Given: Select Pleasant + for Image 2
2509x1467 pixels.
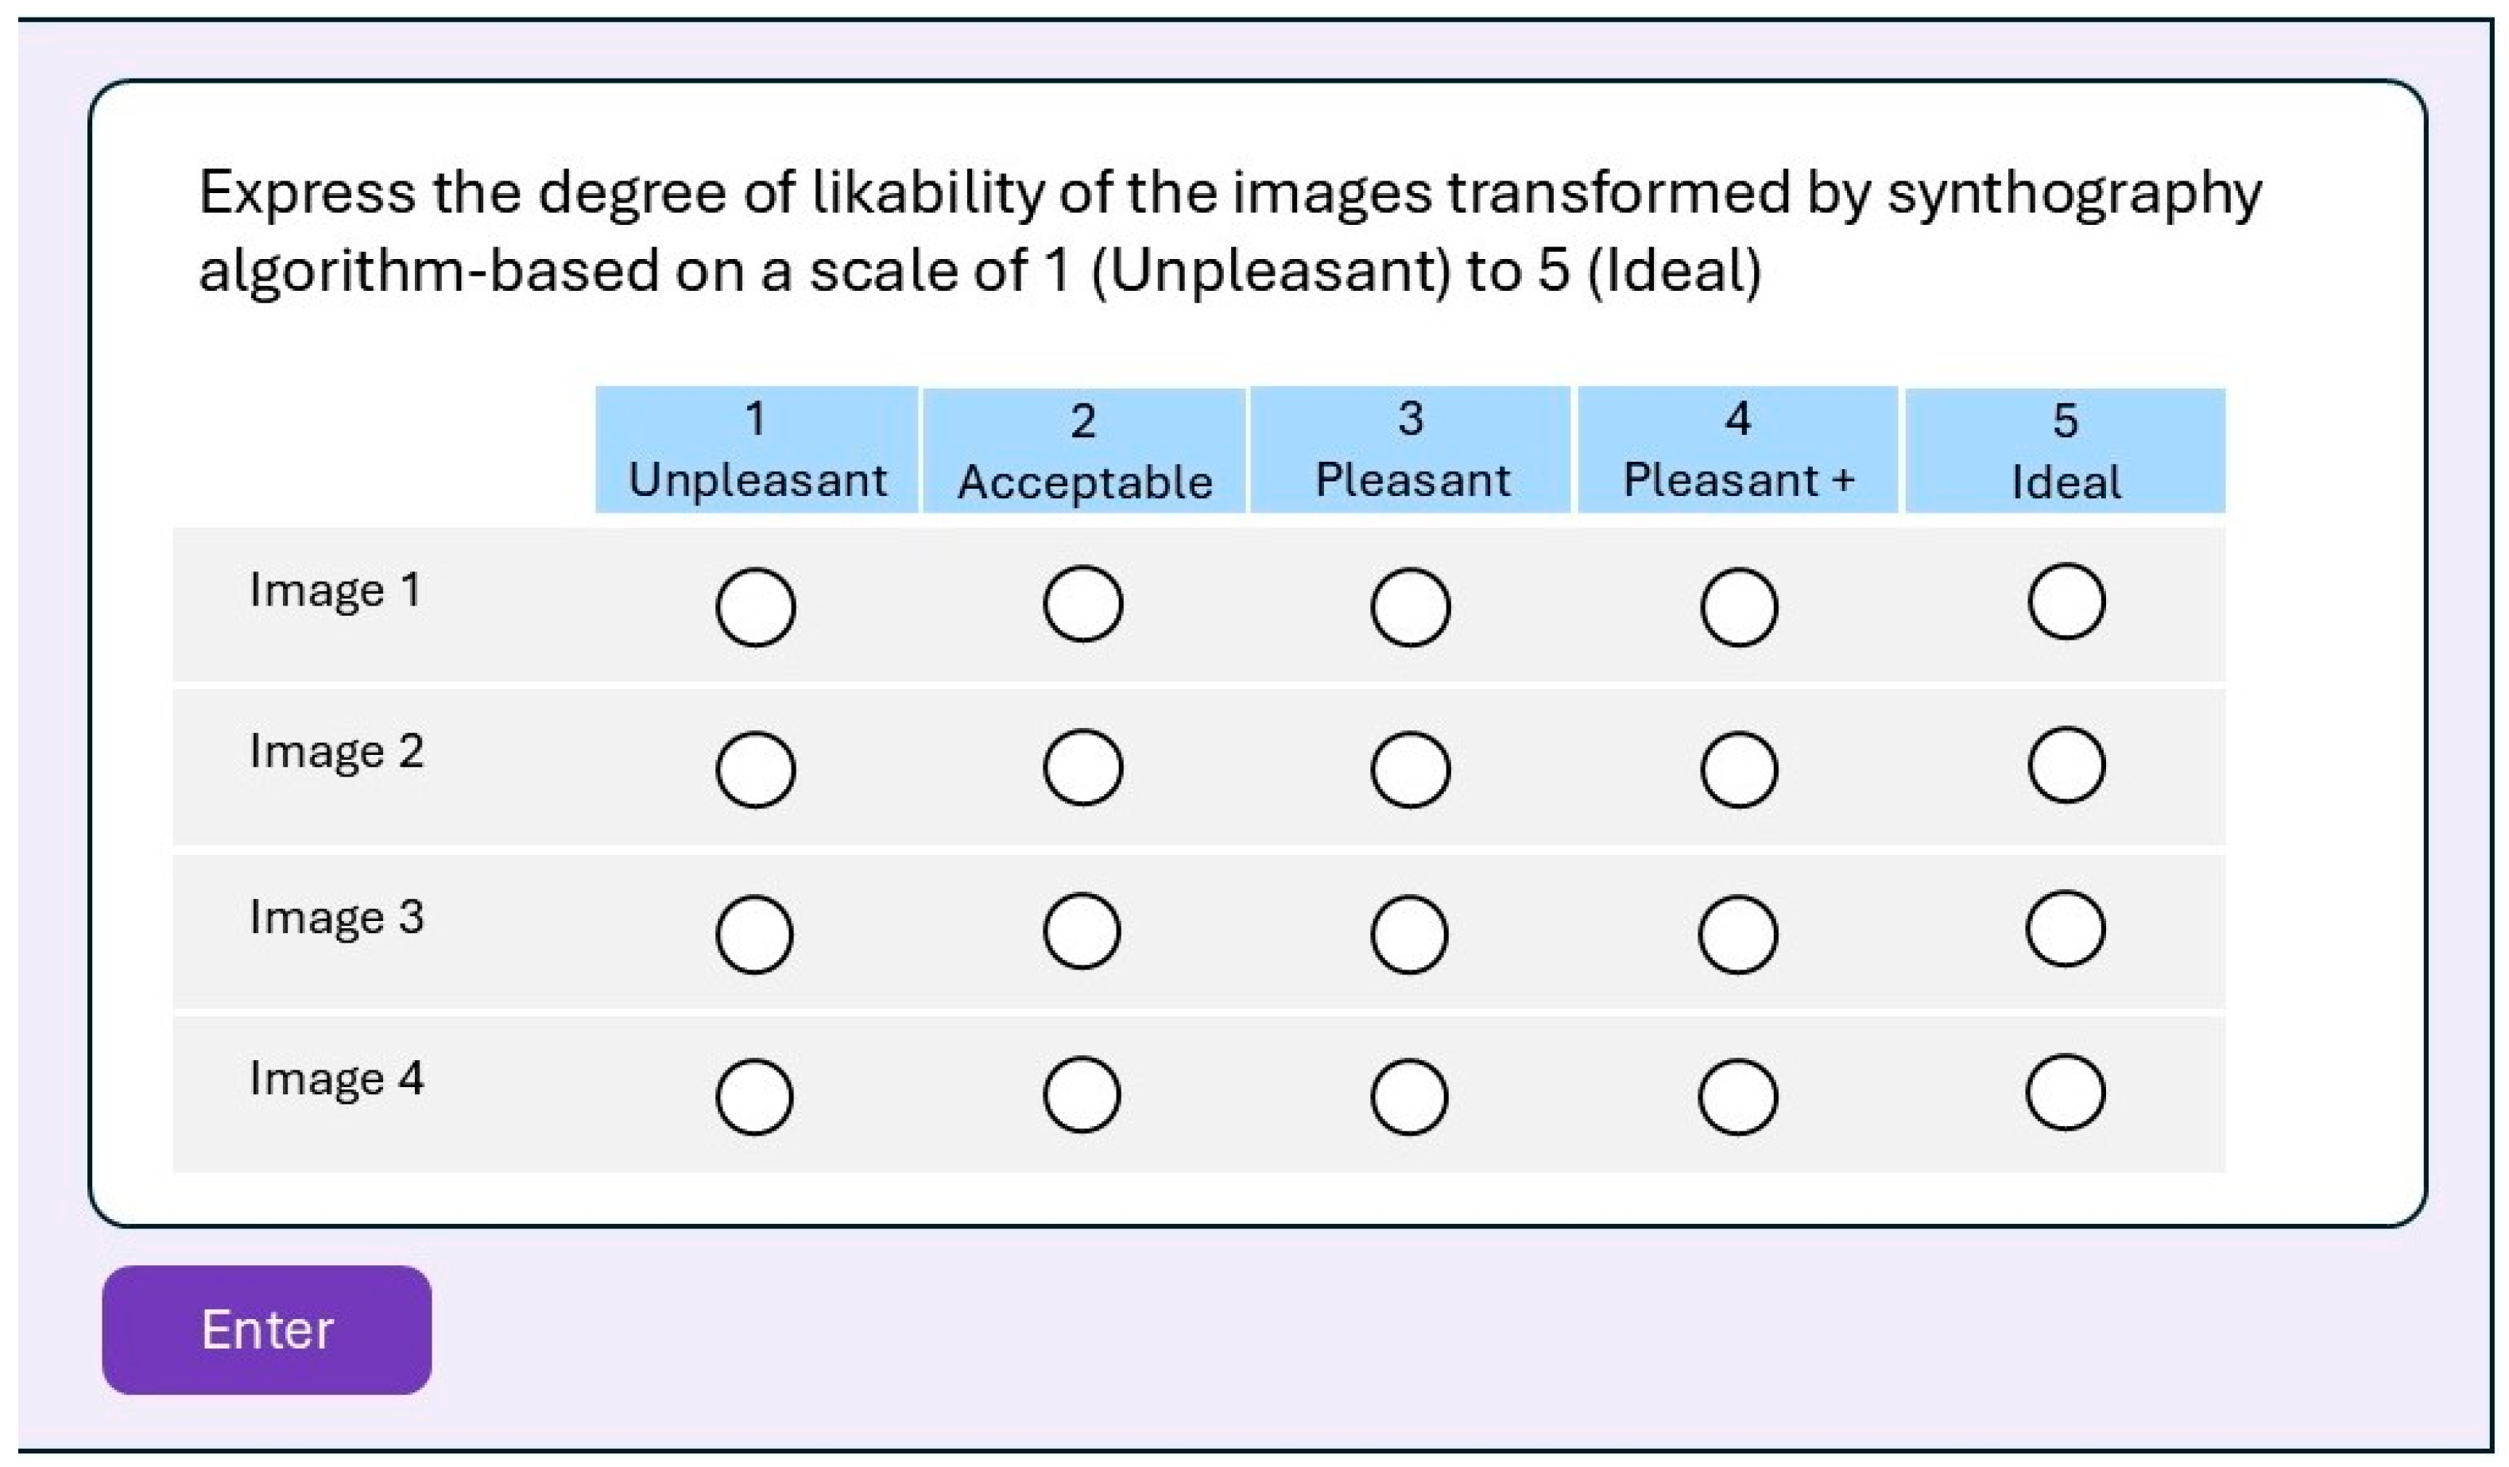Looking at the screenshot, I should pyautogui.click(x=1740, y=769).
